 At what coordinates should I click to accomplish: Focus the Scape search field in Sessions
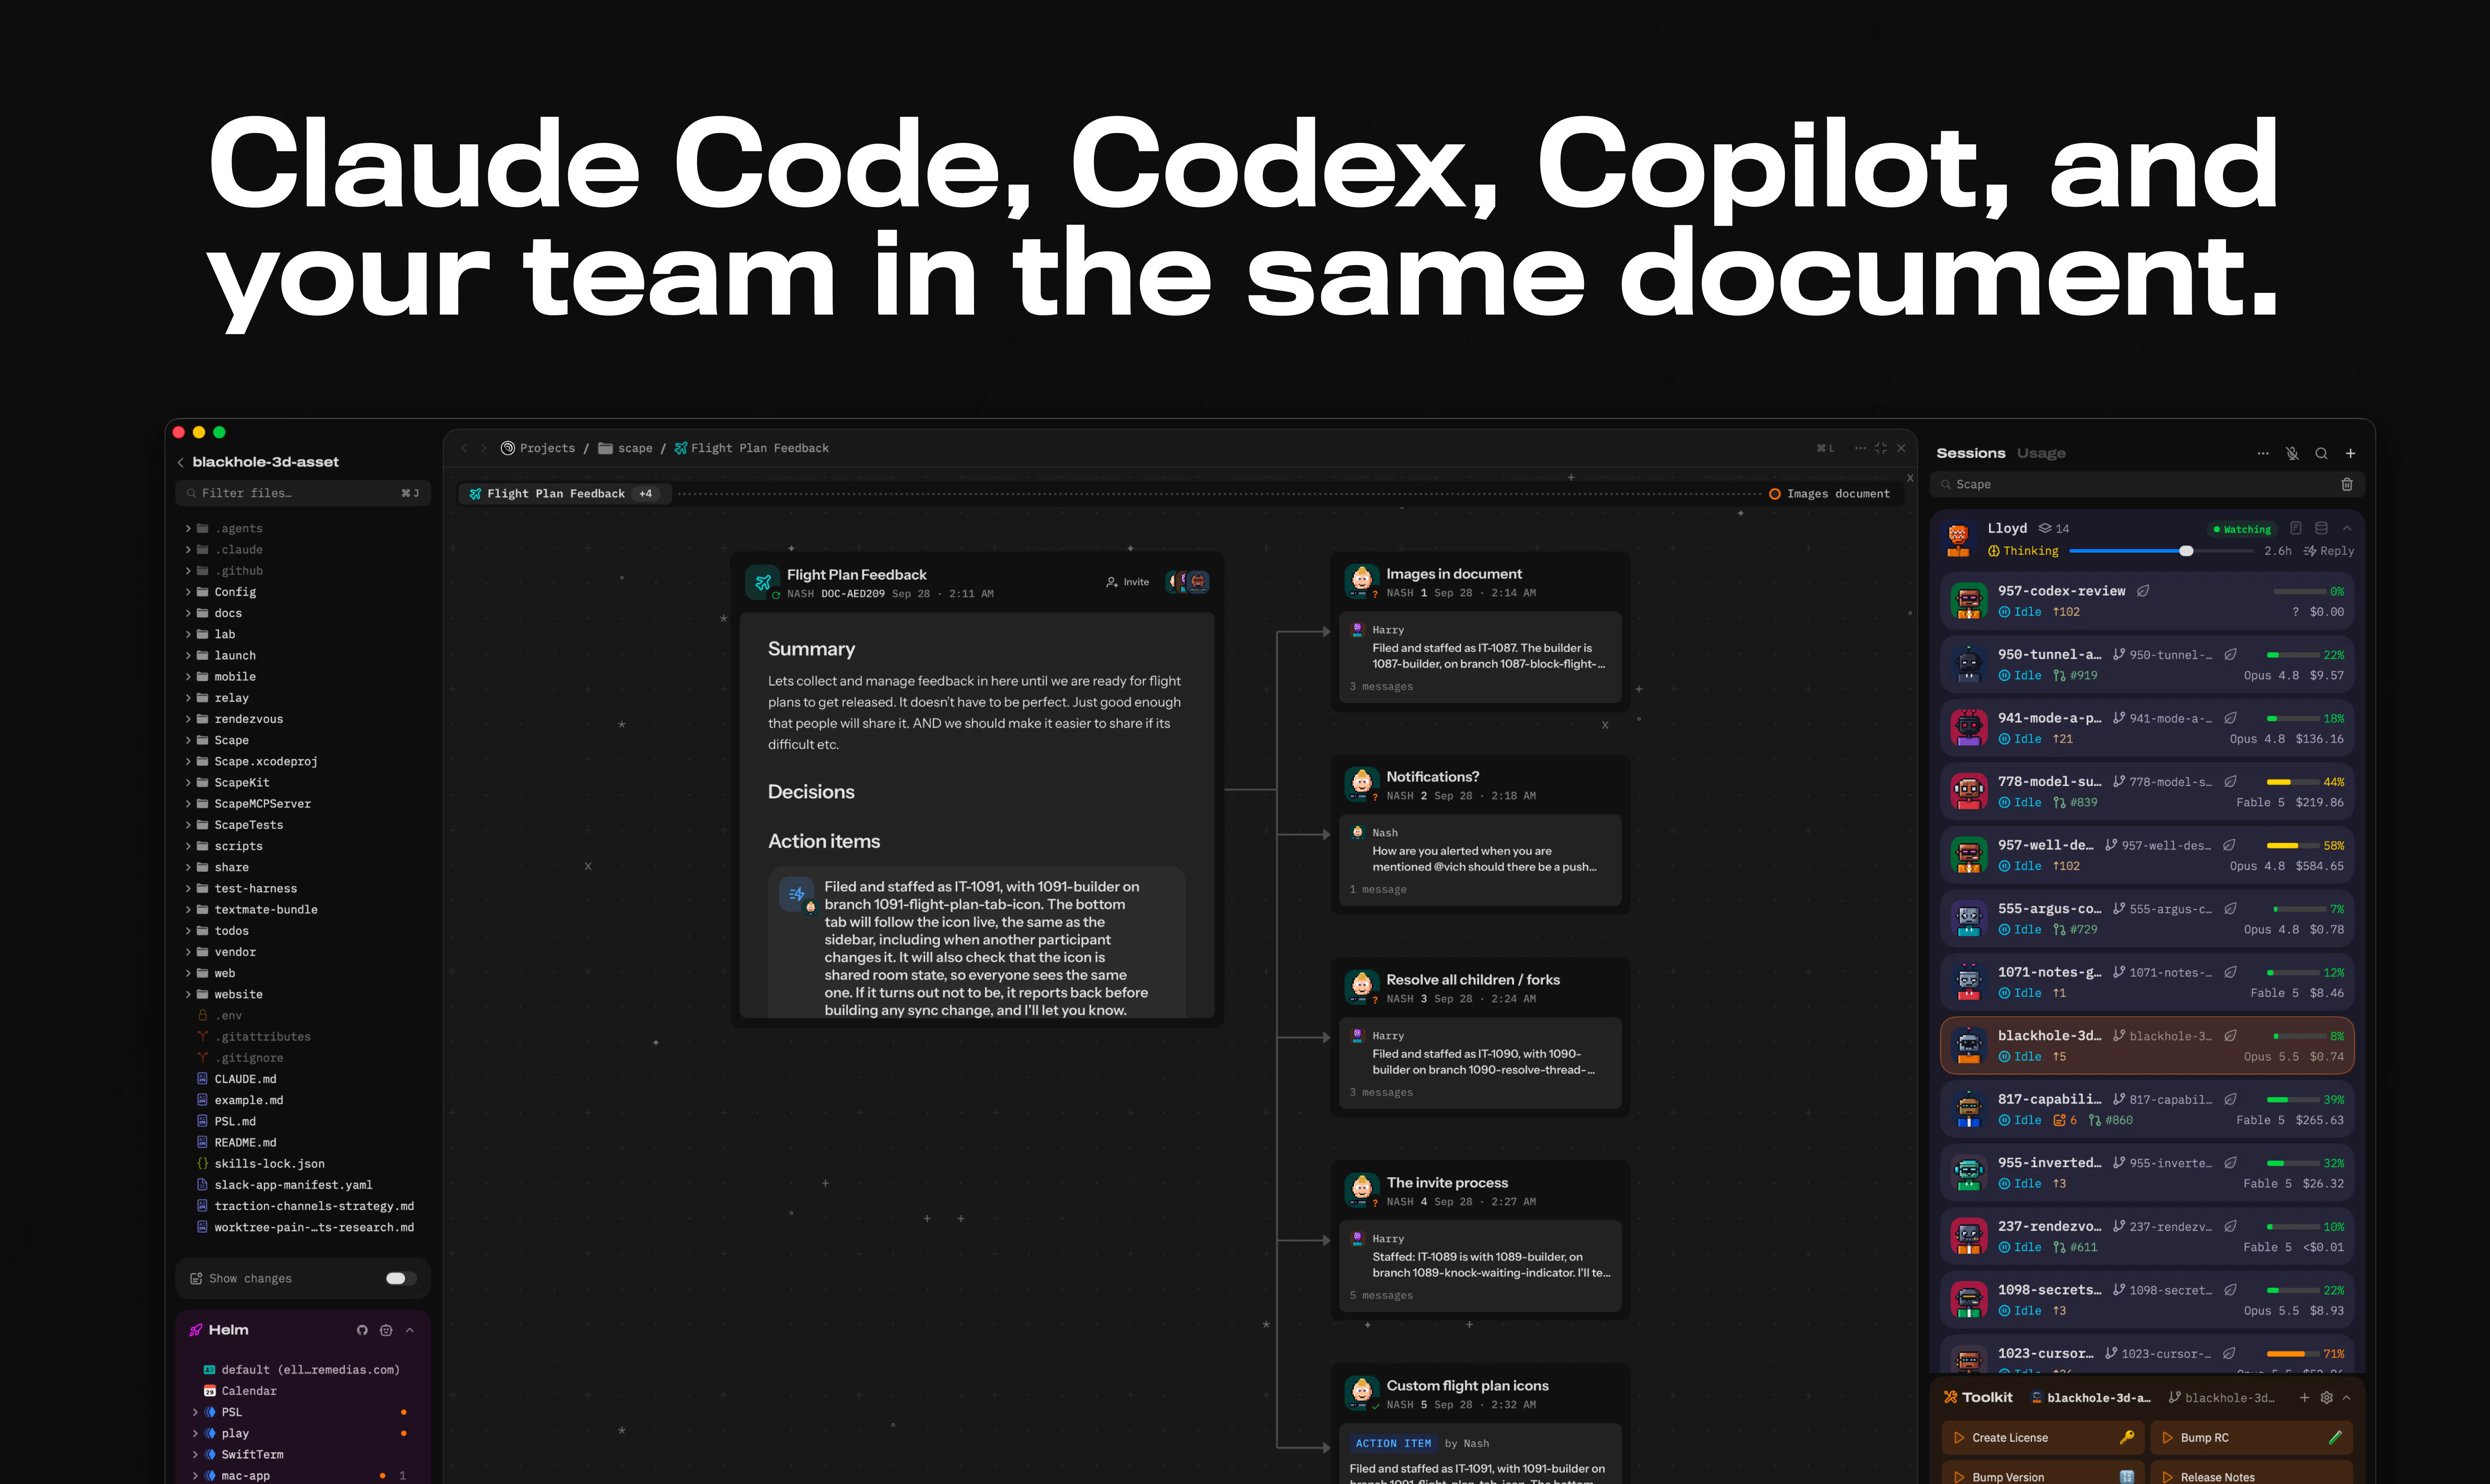pyautogui.click(x=2147, y=484)
